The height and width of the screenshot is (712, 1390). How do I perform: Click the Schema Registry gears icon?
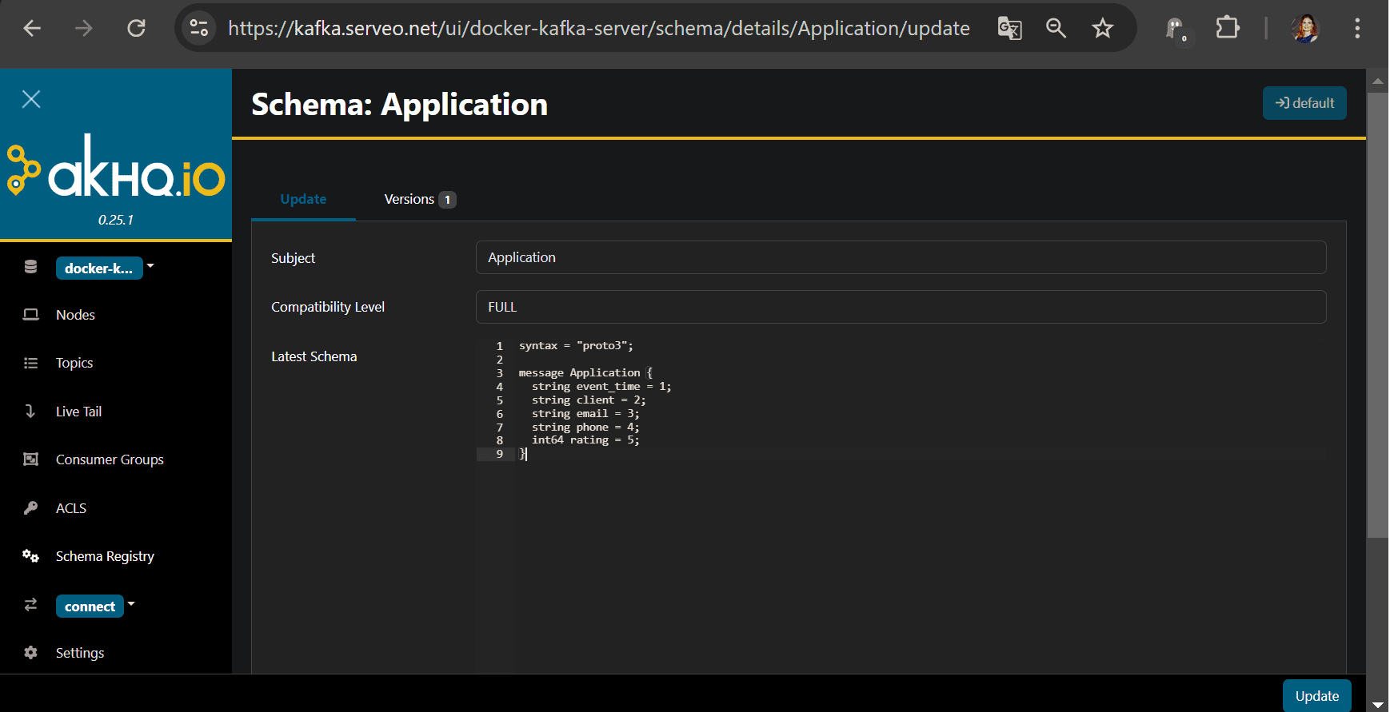pos(30,556)
